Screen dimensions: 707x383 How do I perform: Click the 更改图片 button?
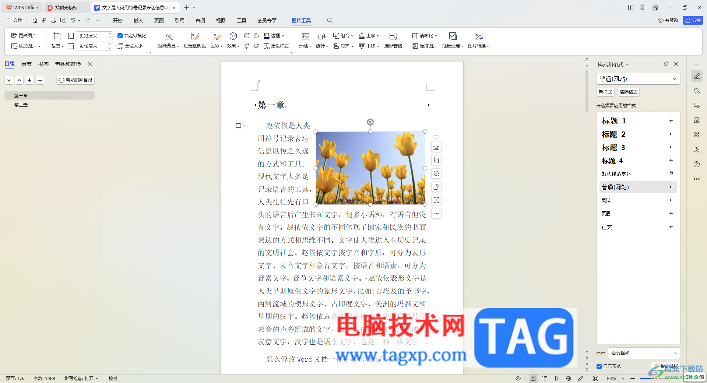click(24, 36)
